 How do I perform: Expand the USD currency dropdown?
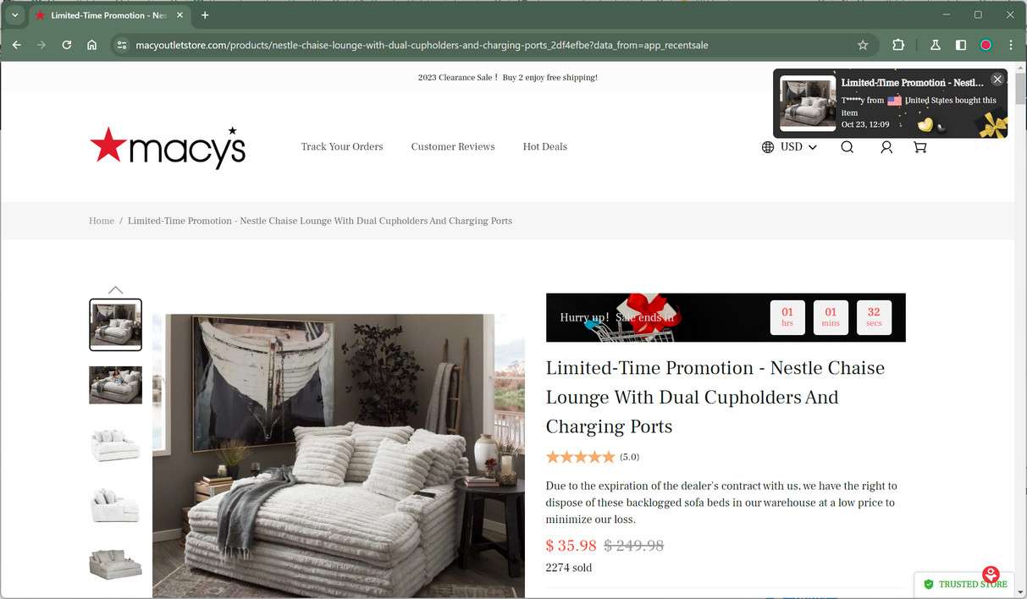790,147
